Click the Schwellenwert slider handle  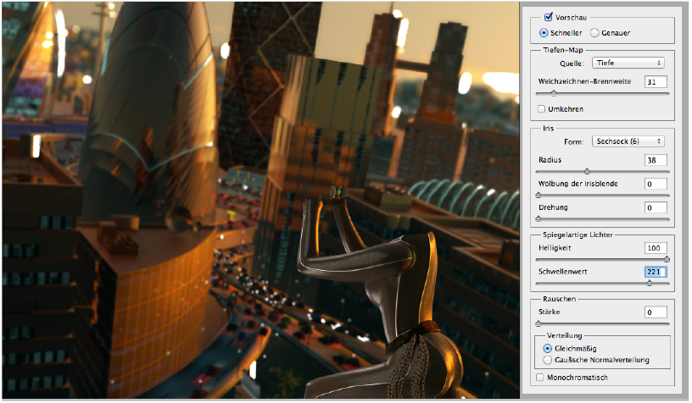(650, 284)
